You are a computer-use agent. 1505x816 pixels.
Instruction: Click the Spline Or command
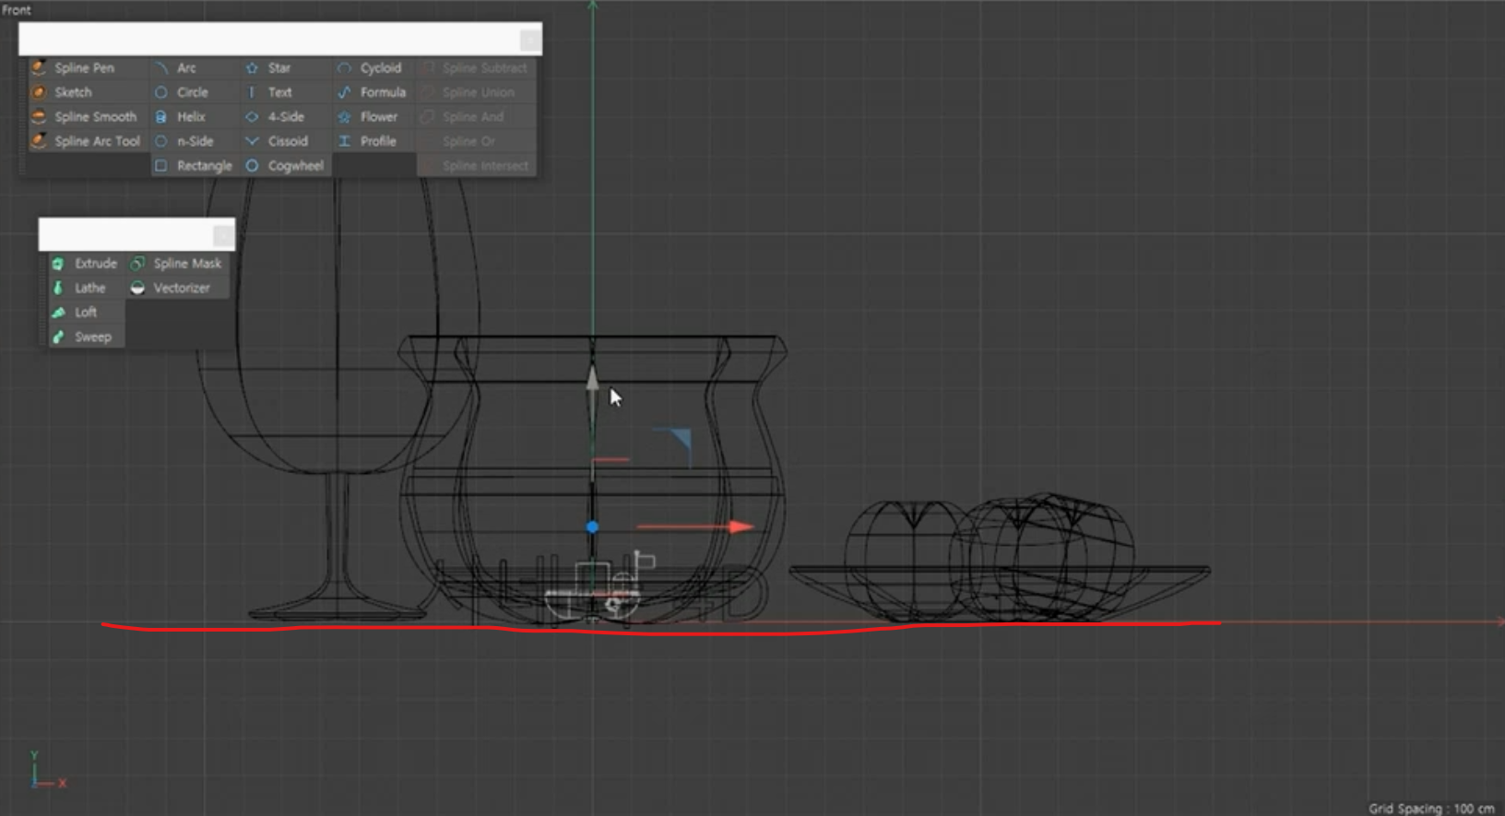point(476,141)
